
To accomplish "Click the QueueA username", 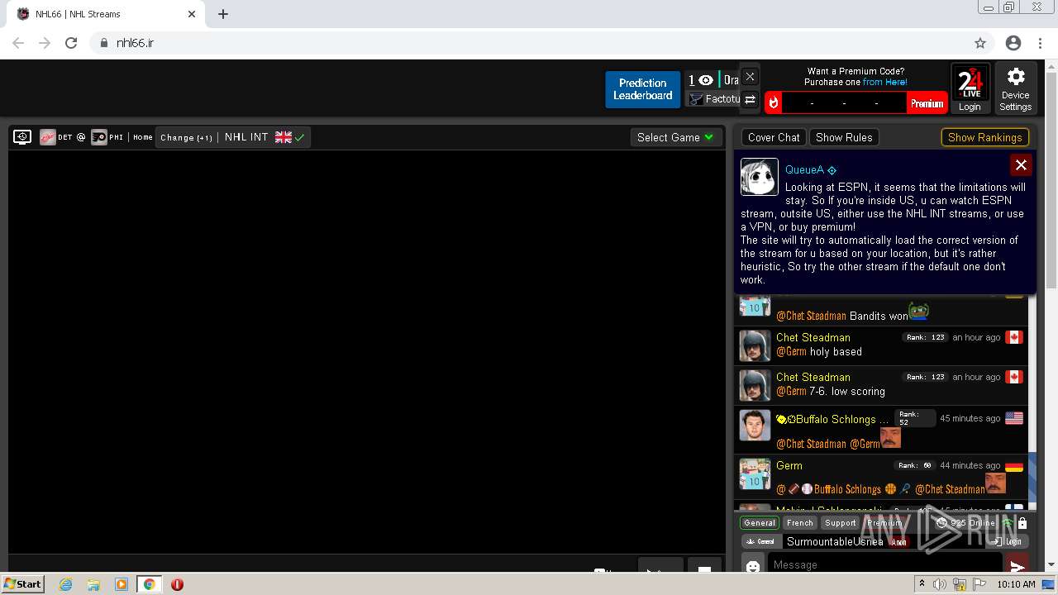I will tap(804, 169).
